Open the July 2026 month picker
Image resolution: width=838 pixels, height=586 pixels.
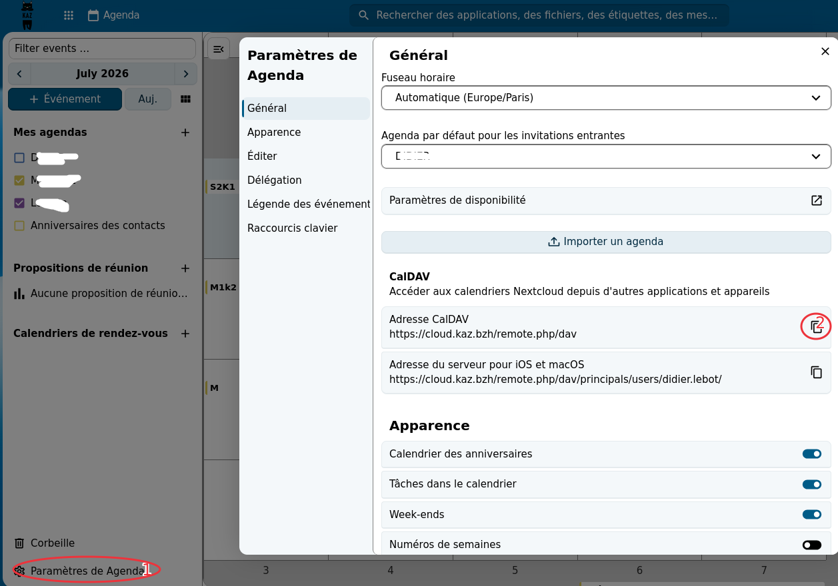pyautogui.click(x=103, y=74)
